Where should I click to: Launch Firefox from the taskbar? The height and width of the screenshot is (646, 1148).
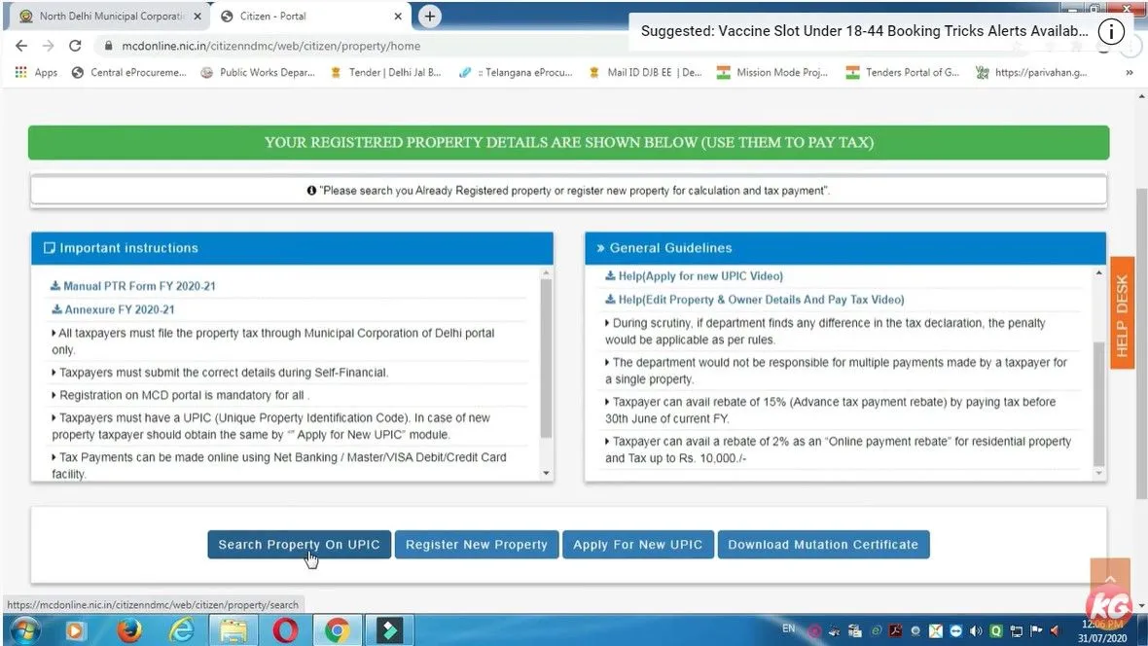coord(129,630)
